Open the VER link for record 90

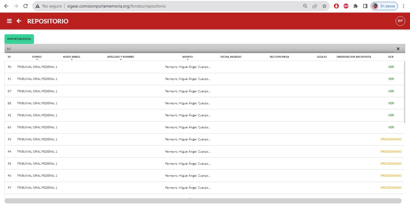391,67
